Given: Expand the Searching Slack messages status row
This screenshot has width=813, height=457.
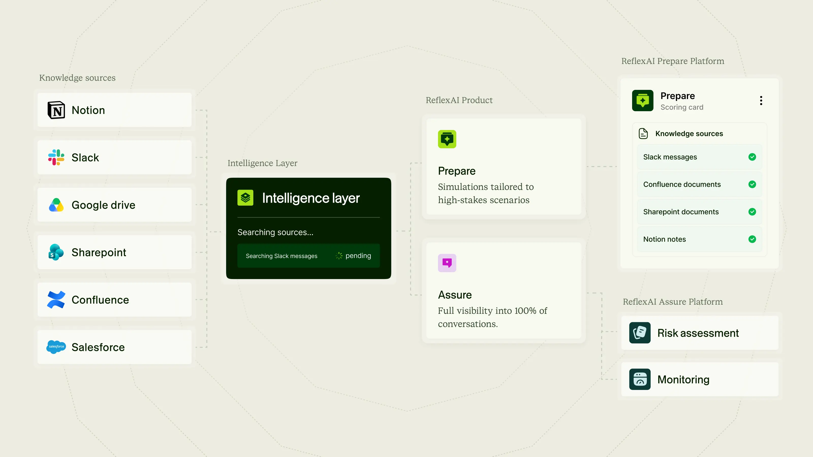Looking at the screenshot, I should pos(308,256).
